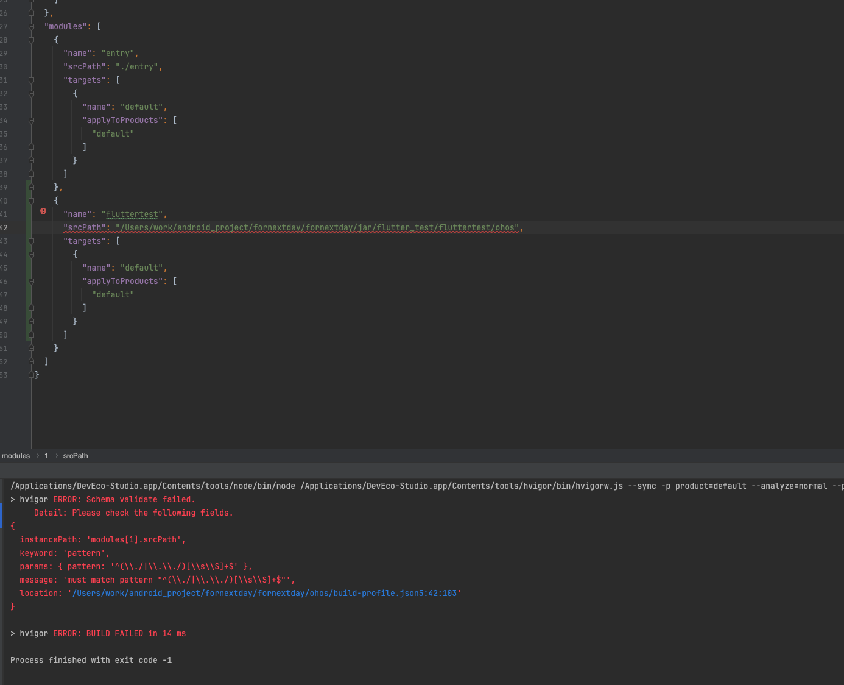
Task: Click the "entry" name value
Action: (118, 53)
